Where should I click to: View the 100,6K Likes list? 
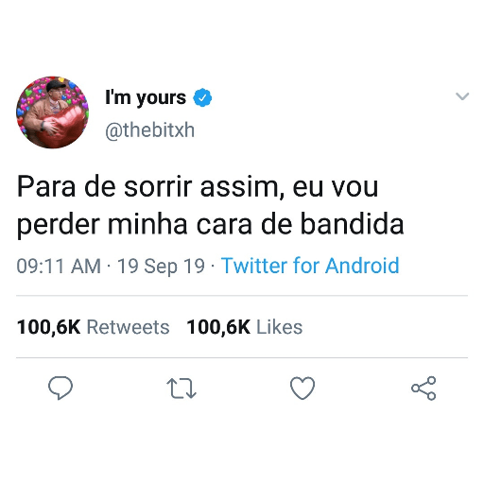point(245,327)
